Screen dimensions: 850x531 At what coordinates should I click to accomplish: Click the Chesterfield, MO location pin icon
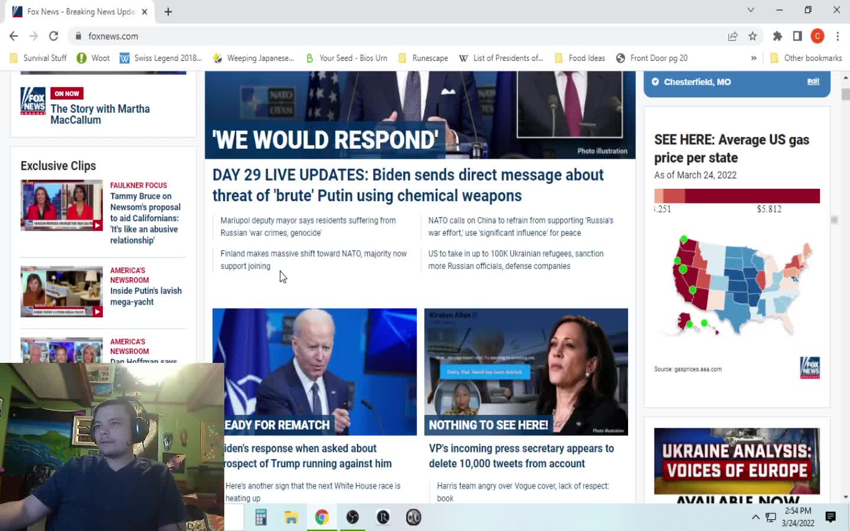click(x=655, y=82)
